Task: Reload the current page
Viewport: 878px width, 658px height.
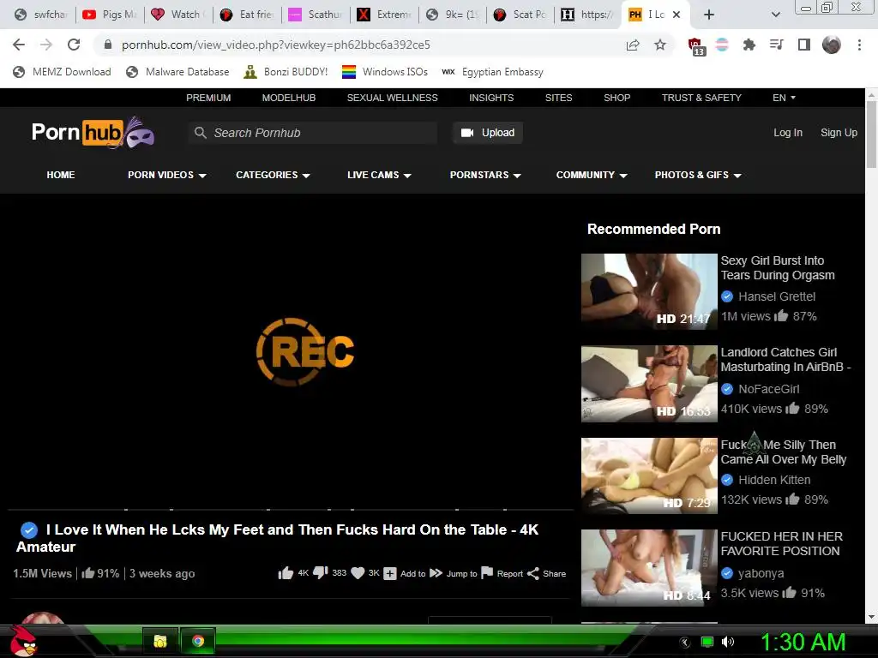Action: click(x=74, y=45)
